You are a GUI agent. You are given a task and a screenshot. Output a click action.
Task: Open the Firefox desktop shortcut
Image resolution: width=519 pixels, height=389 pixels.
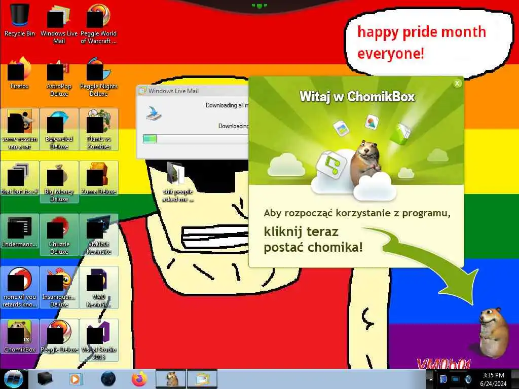(20, 73)
